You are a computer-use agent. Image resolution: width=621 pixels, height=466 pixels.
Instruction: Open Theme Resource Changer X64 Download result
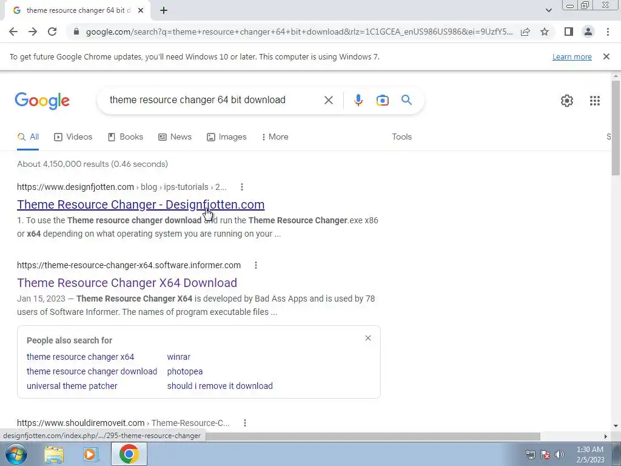click(x=127, y=283)
